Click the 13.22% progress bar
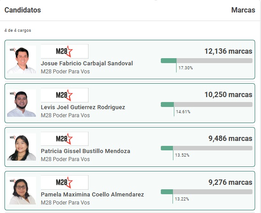261x213 pixels. pyautogui.click(x=207, y=192)
